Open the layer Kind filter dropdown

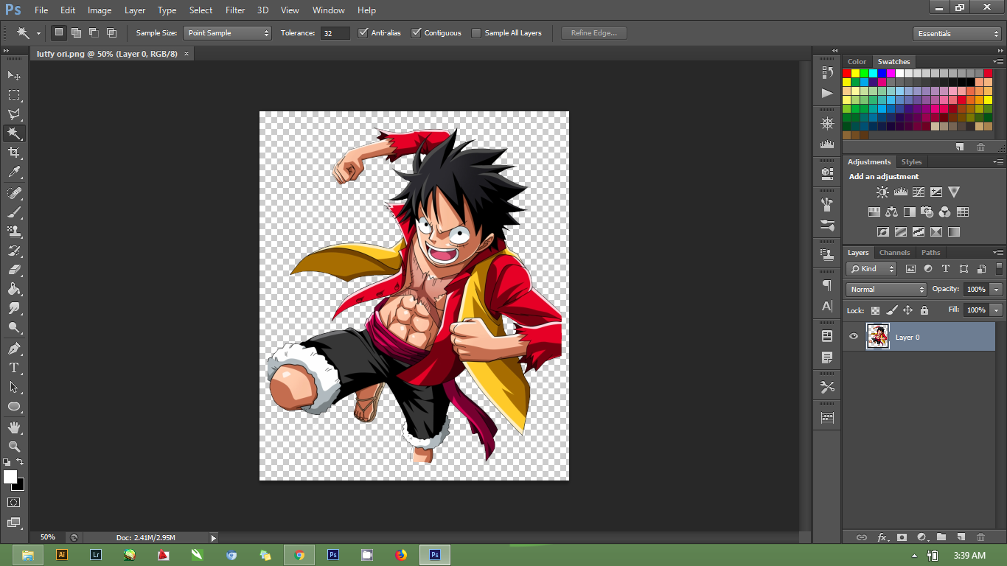[x=871, y=269]
